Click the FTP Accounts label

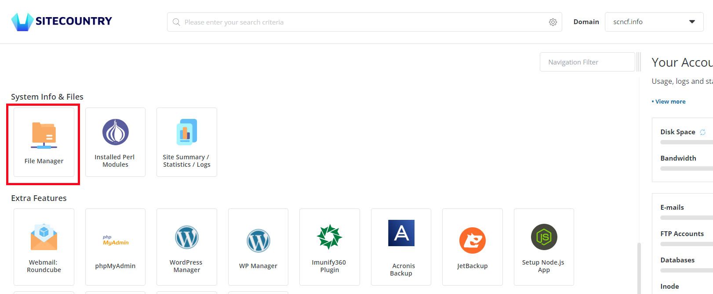point(682,234)
